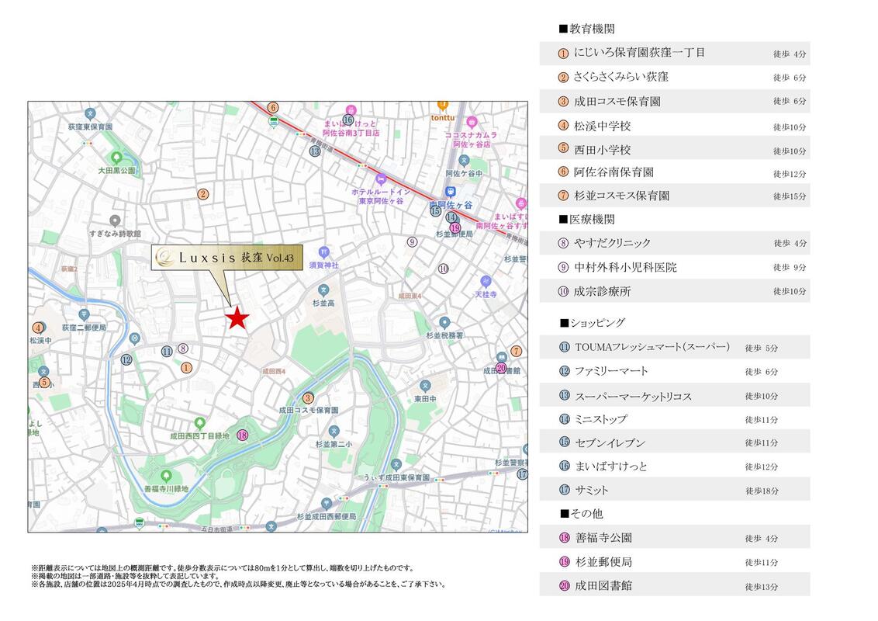Click the Luxsis 荻窪 Vol.43 callout label
878x621 pixels.
pyautogui.click(x=221, y=257)
